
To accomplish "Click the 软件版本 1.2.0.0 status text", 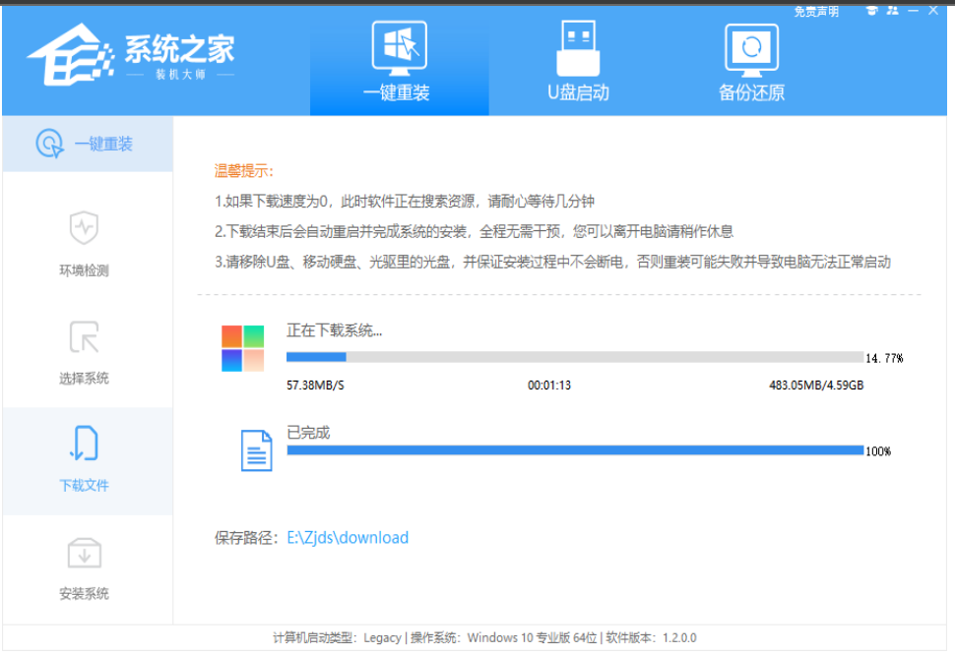I will point(651,637).
